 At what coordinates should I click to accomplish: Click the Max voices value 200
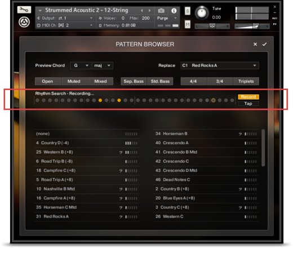(x=145, y=18)
